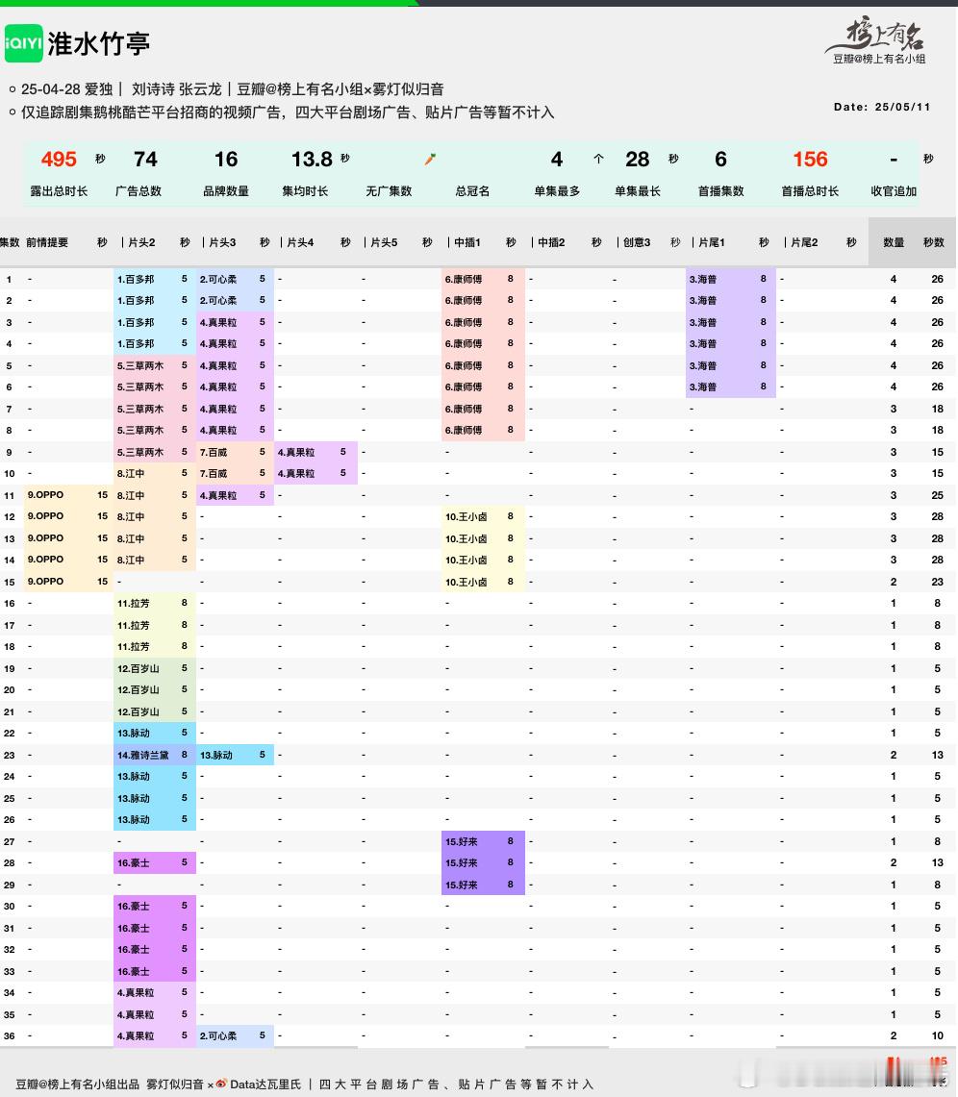
Task: Click the 收官追加 label
Action: pyautogui.click(x=894, y=191)
